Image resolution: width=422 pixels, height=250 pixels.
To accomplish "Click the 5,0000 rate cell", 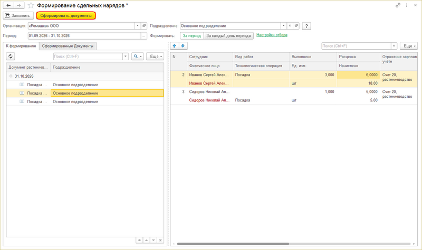I will click(x=358, y=91).
